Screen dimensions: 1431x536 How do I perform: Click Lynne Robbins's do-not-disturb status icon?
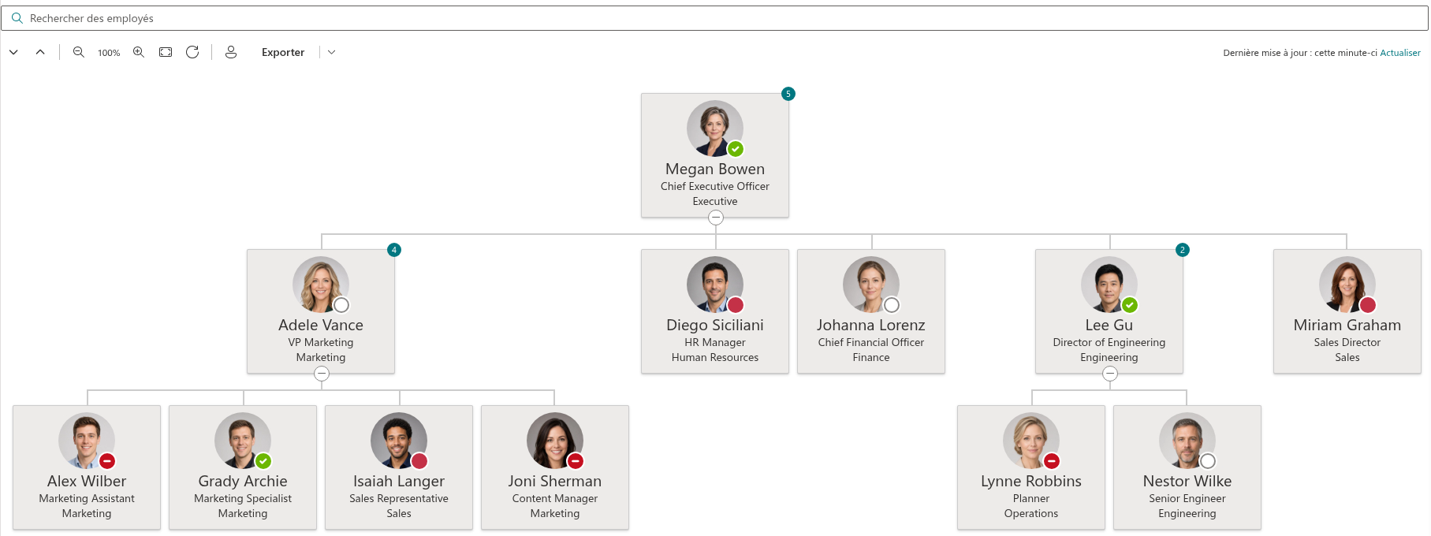1052,461
